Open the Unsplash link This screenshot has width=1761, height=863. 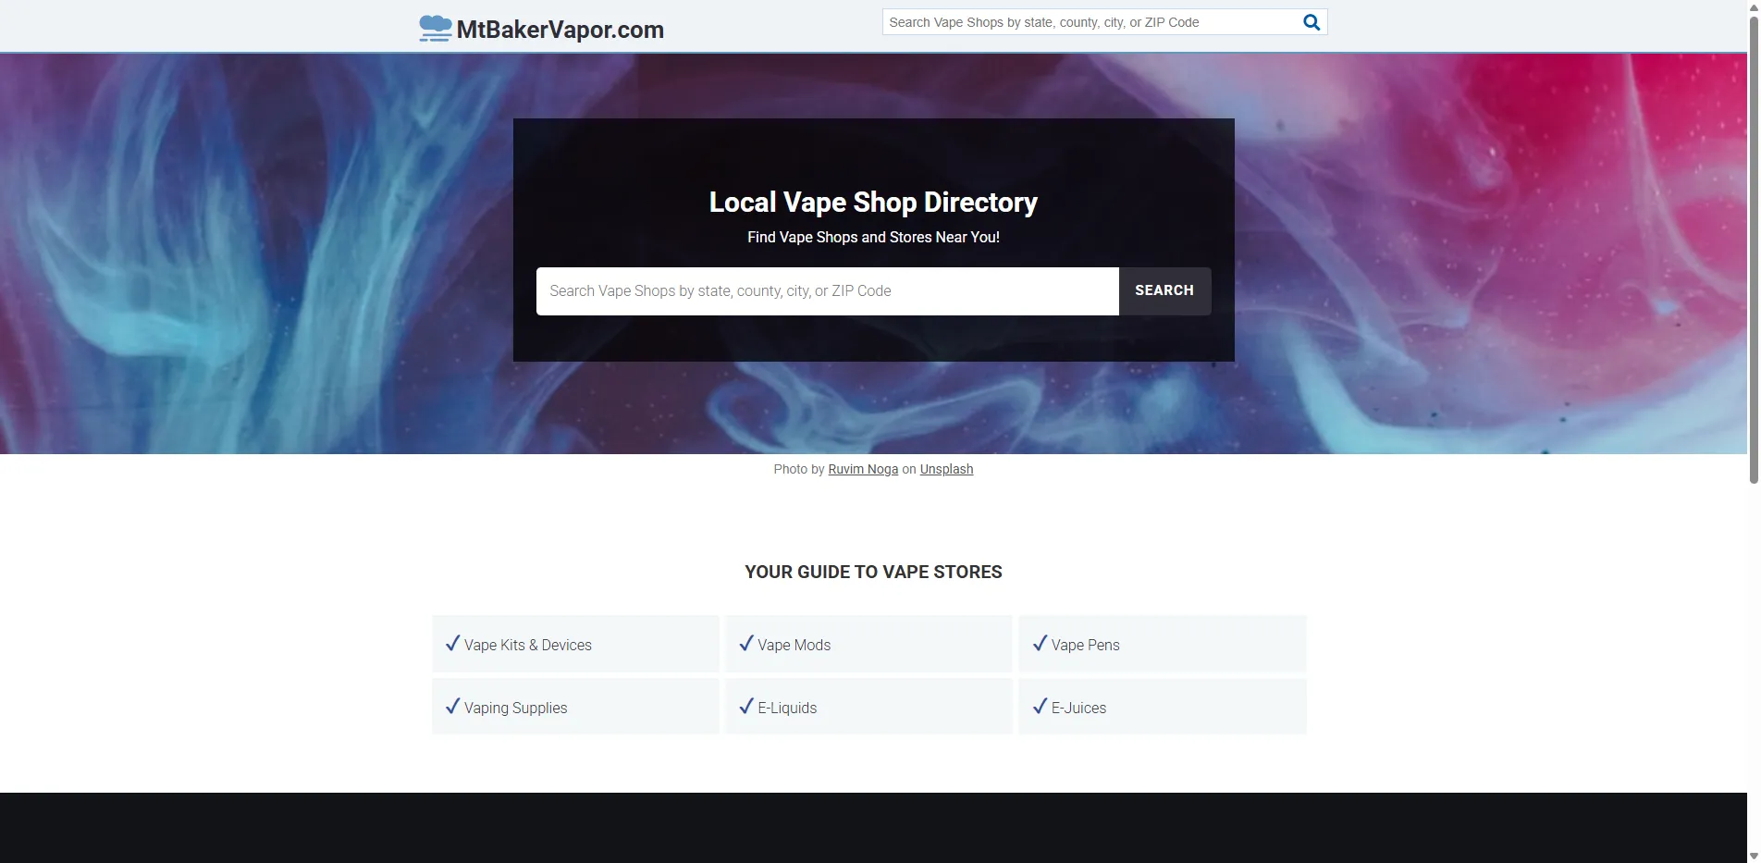(946, 469)
